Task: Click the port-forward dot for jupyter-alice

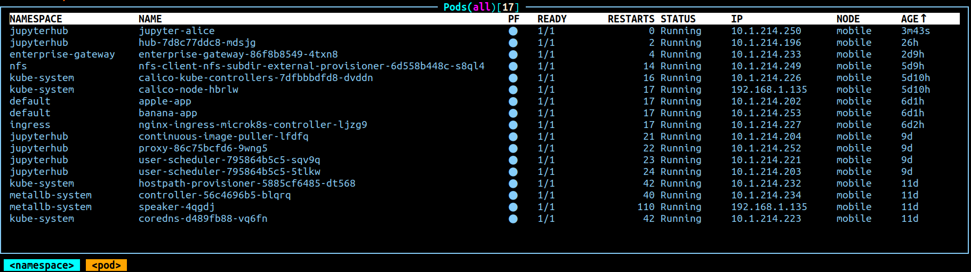Action: pos(513,31)
